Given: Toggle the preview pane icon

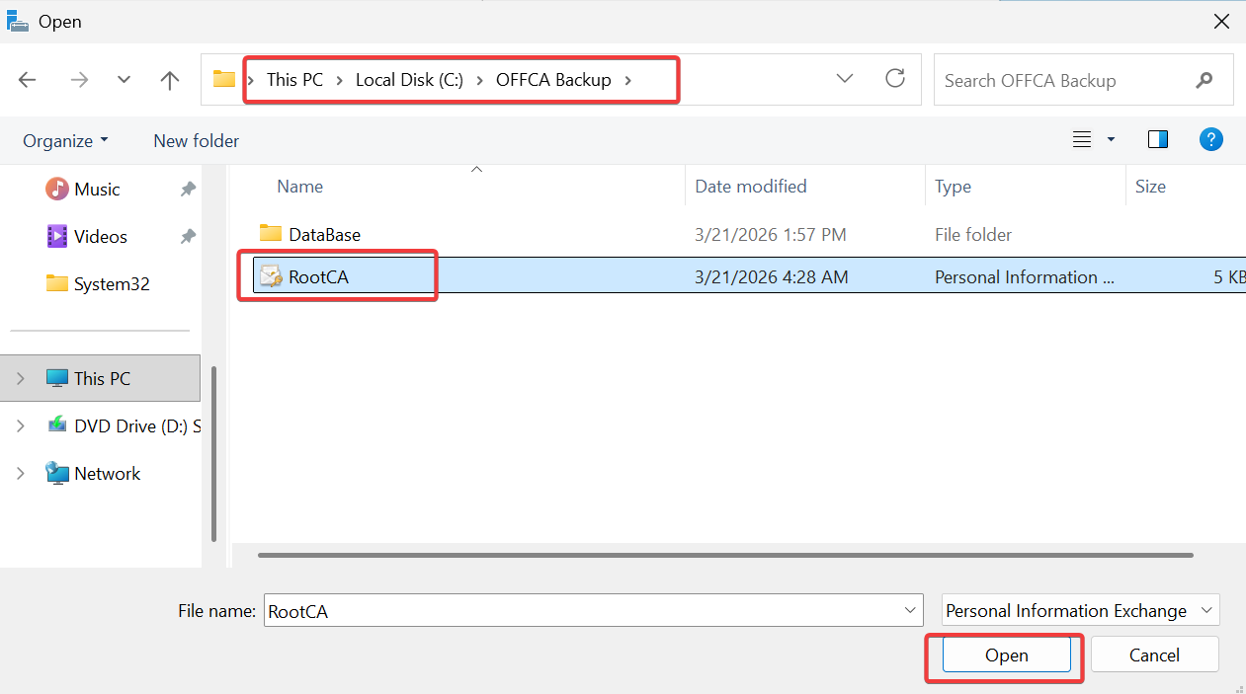Looking at the screenshot, I should pos(1158,140).
